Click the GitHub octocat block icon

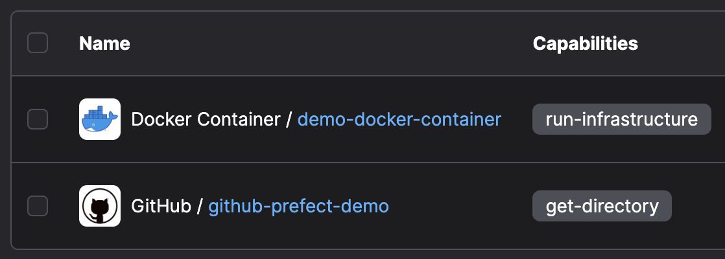(x=100, y=206)
